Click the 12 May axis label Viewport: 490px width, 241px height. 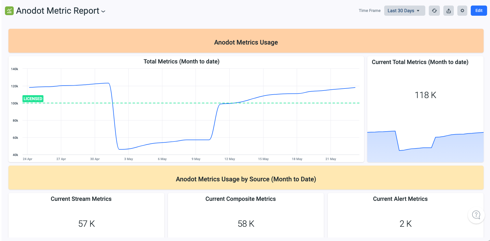pos(230,159)
